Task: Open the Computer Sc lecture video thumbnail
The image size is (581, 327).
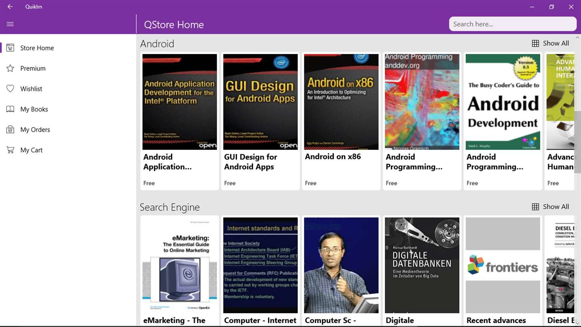Action: (x=341, y=265)
